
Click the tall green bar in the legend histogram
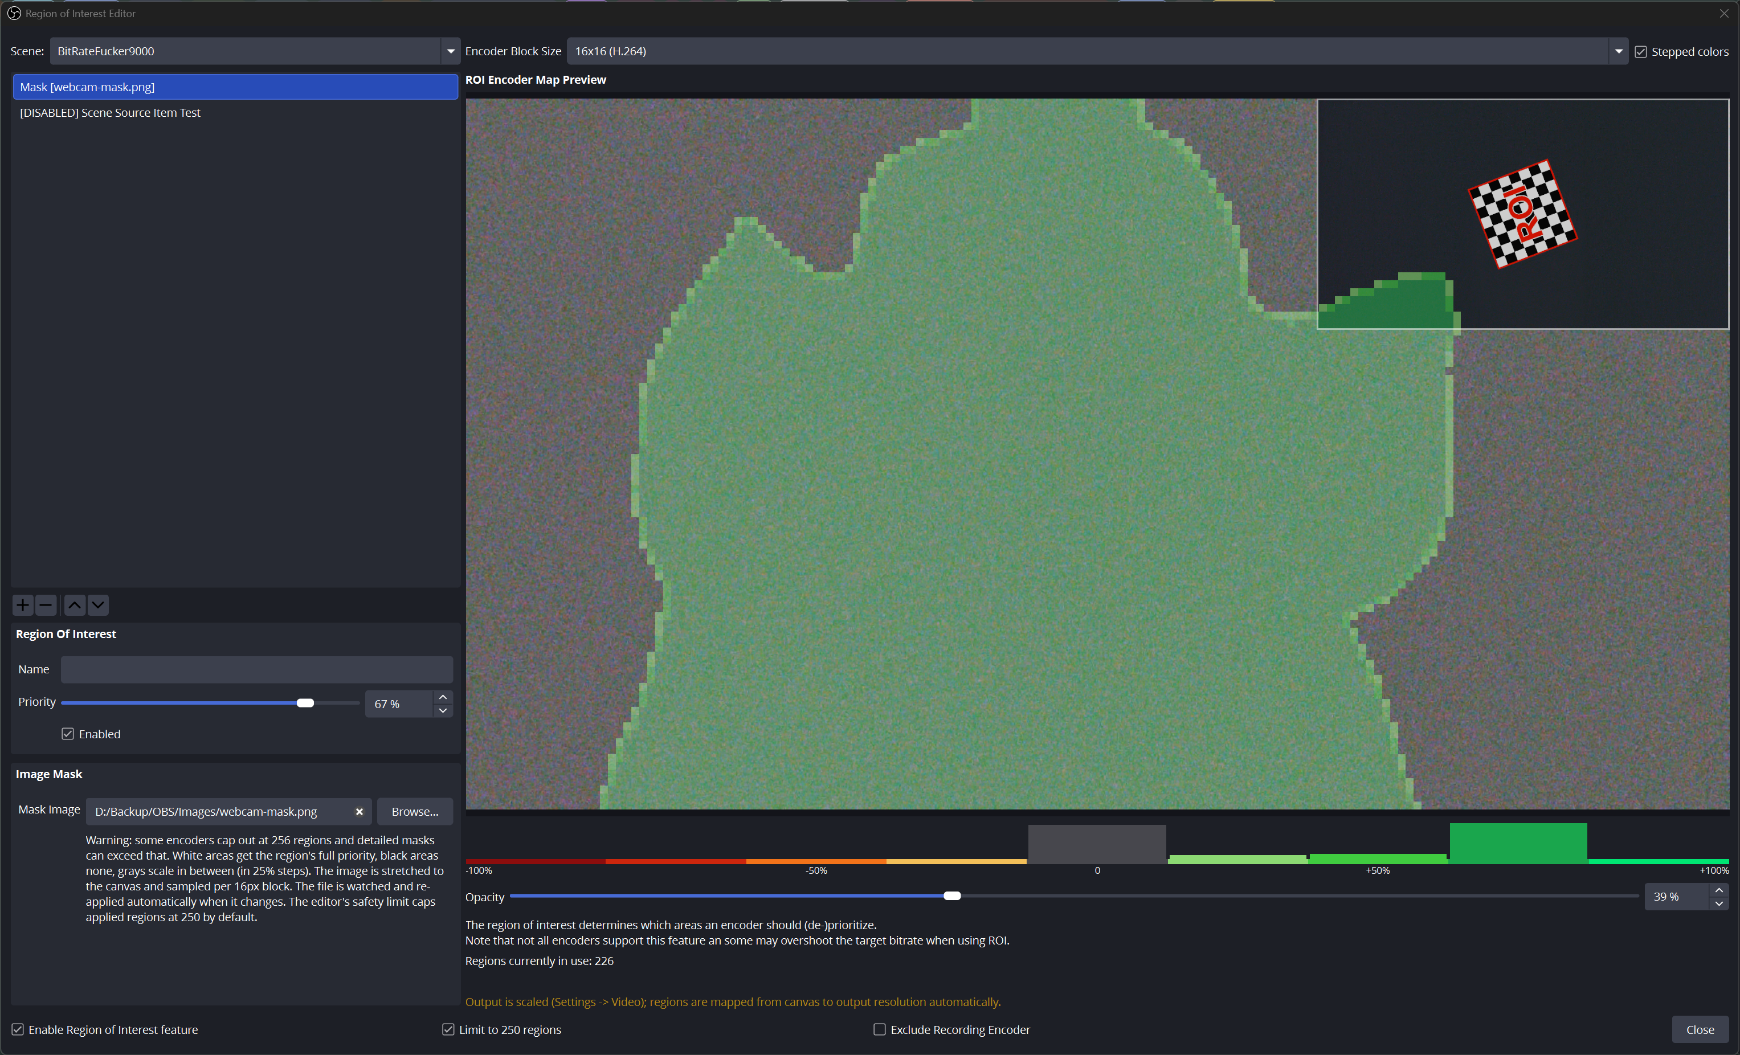[x=1518, y=843]
